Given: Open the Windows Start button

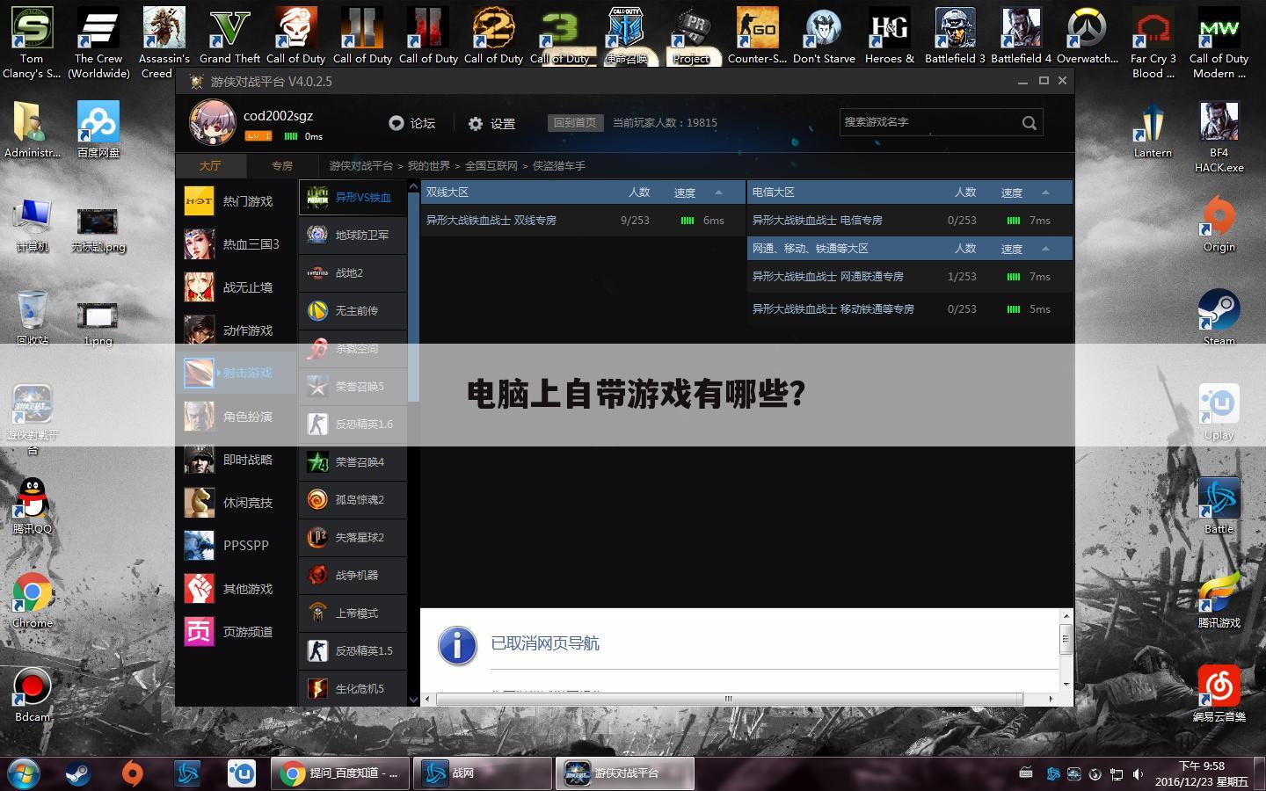Looking at the screenshot, I should tap(24, 773).
